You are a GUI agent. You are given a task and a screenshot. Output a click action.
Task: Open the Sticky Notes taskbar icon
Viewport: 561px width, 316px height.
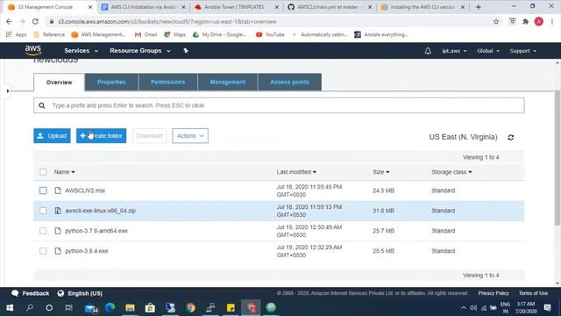pyautogui.click(x=231, y=307)
